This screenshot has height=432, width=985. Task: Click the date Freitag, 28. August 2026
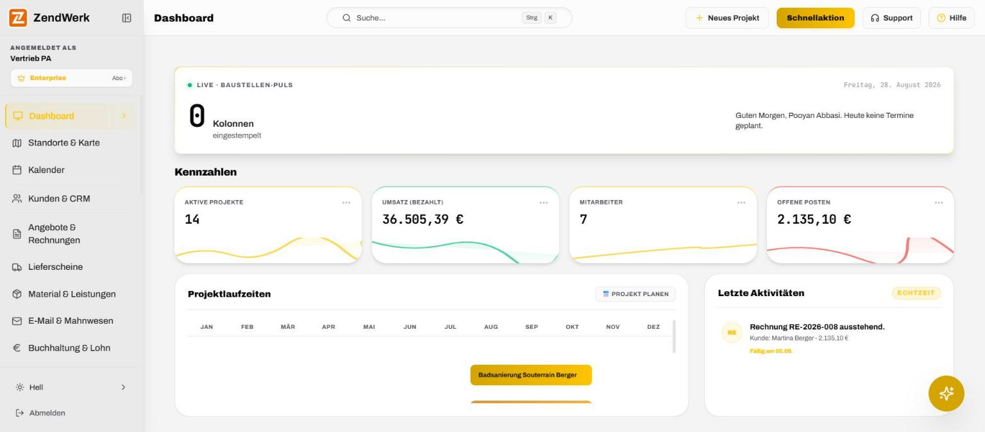892,85
